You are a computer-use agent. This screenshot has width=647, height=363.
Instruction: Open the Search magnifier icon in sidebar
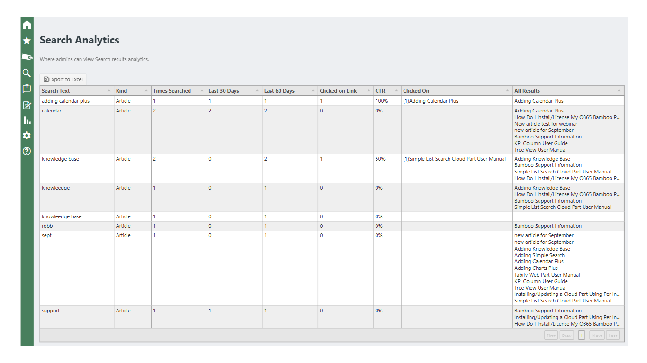(27, 73)
